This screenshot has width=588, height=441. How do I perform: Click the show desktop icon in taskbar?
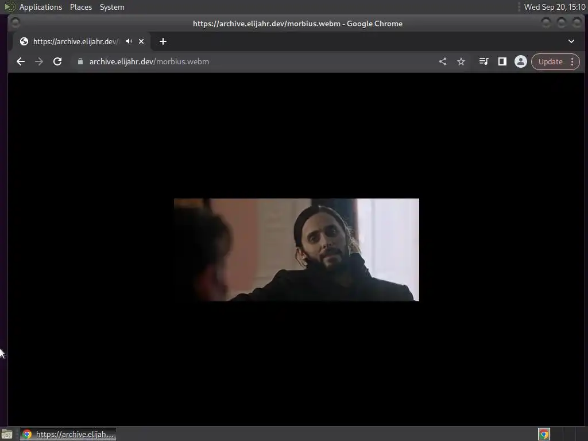point(7,434)
